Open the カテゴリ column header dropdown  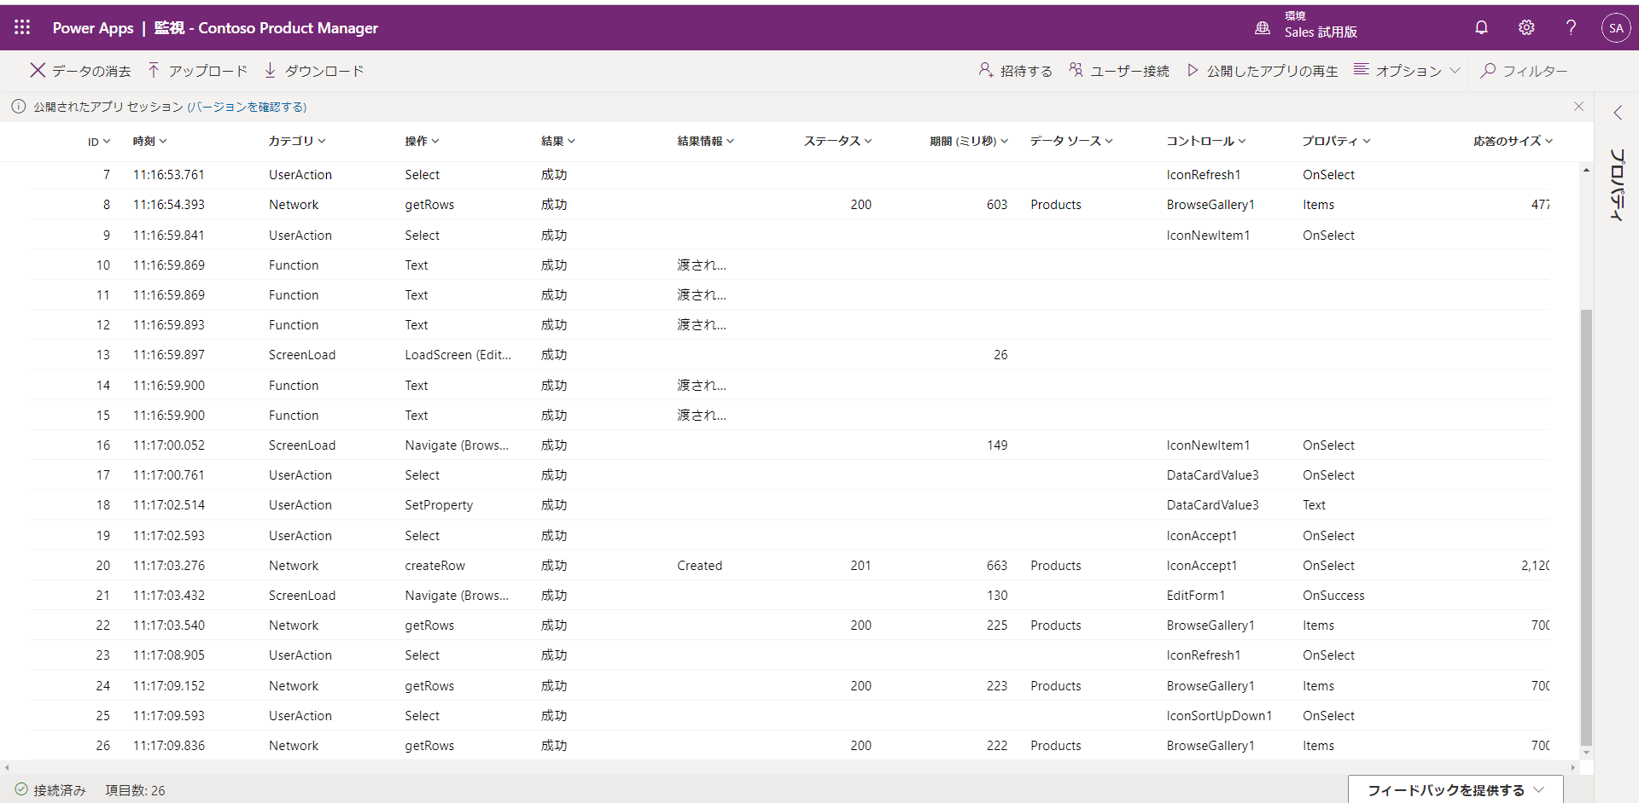coord(297,141)
